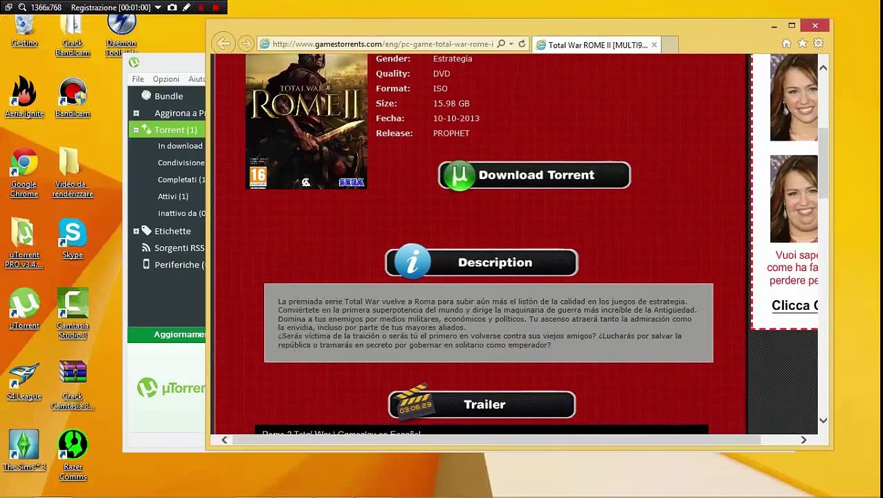Viewport: 883px width, 498px height.
Task: Open the Aiuto menu in uTorrent
Action: pos(197,79)
